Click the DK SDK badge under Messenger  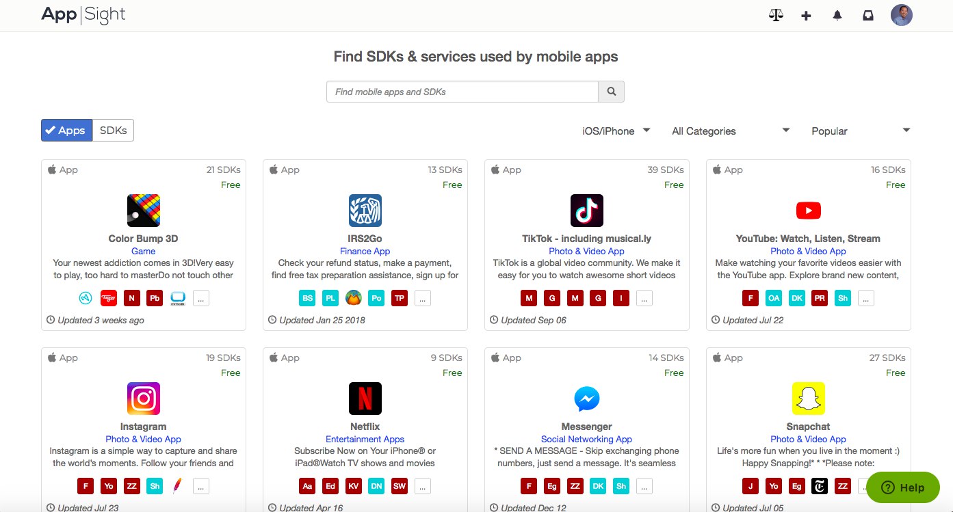[x=598, y=486]
